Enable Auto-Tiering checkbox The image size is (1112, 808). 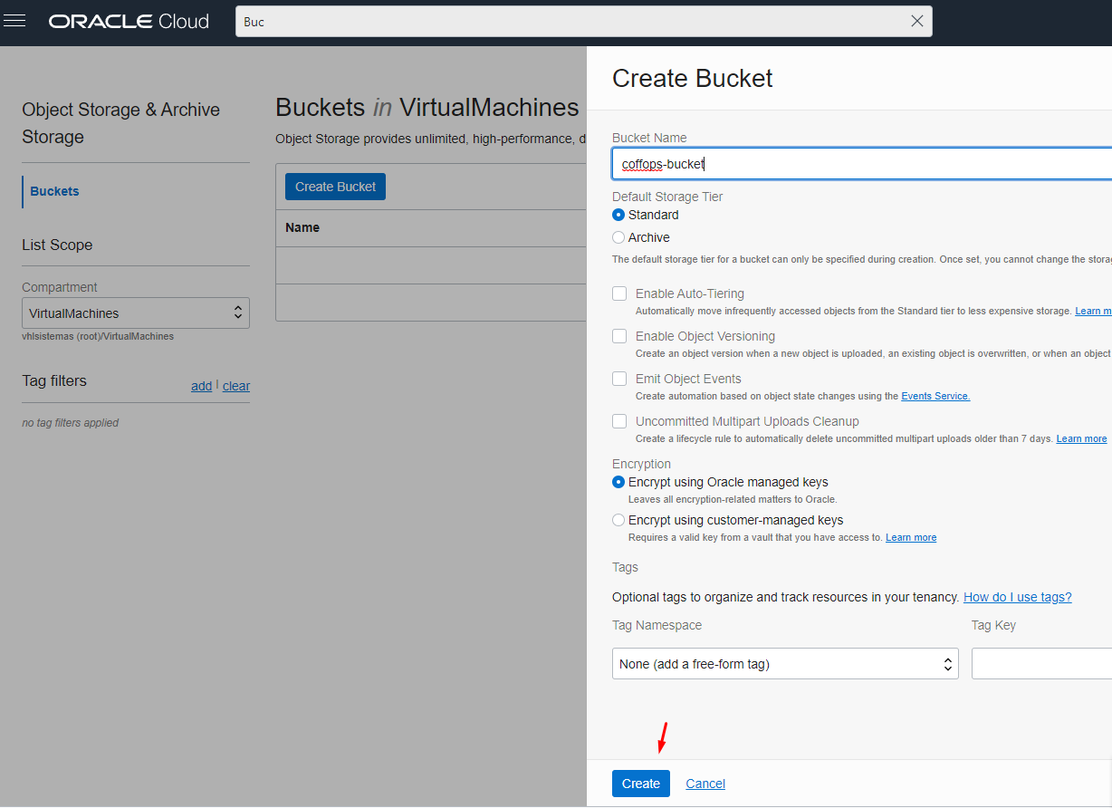point(619,293)
